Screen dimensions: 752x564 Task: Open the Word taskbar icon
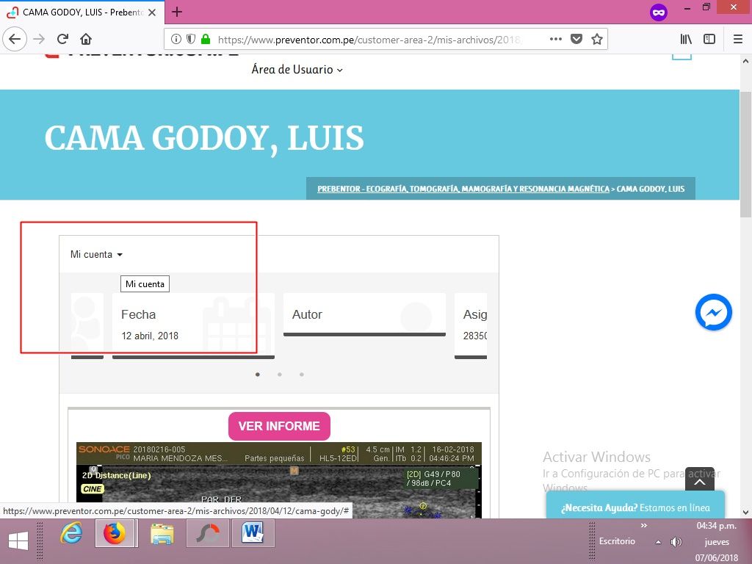coord(253,533)
